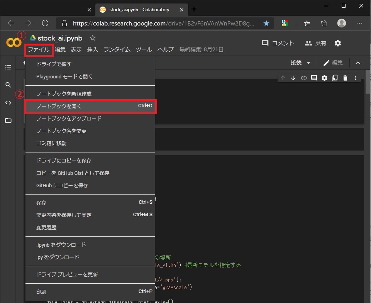Open the Colab logo home link
This screenshot has width=371, height=303.
[14, 42]
